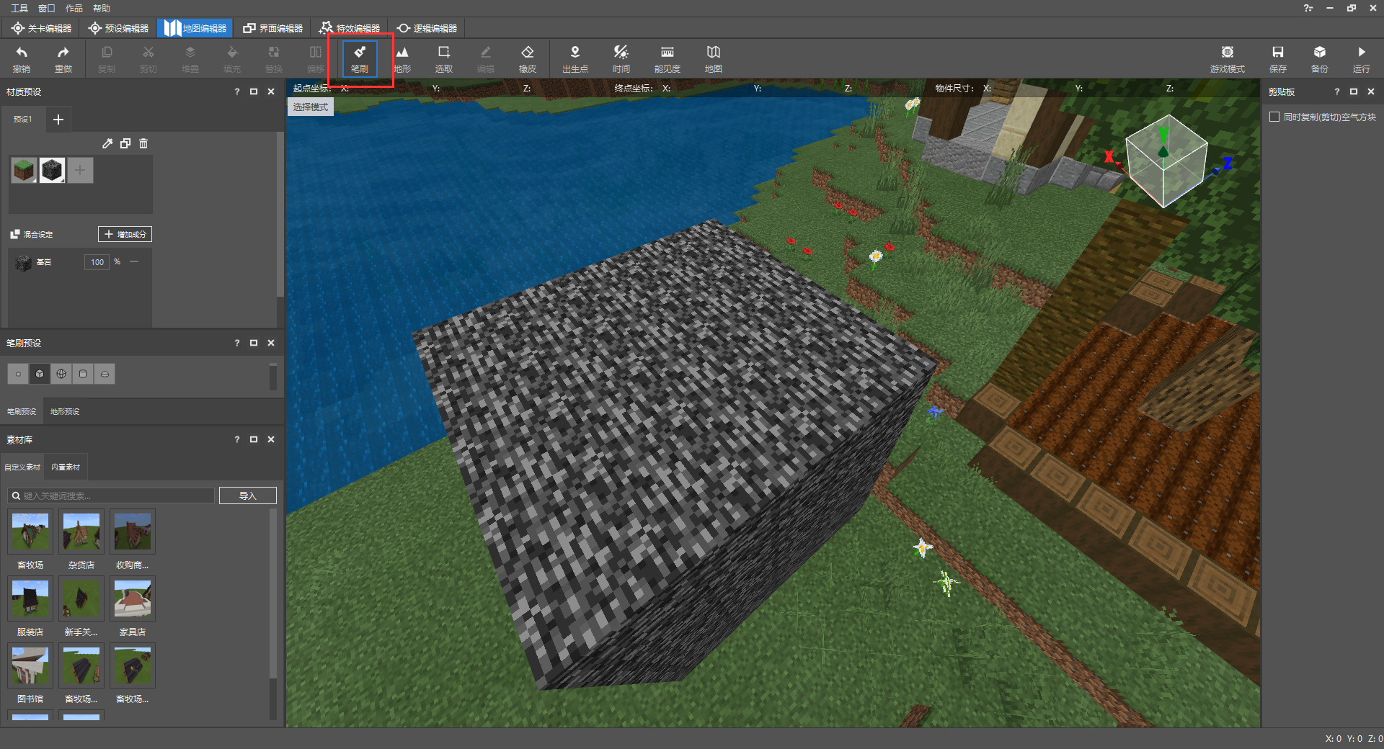Open the 时间 time setting
This screenshot has height=749, width=1384.
(x=621, y=58)
